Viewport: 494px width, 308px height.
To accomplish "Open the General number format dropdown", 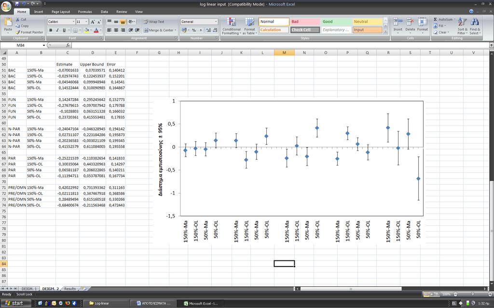I will point(216,22).
